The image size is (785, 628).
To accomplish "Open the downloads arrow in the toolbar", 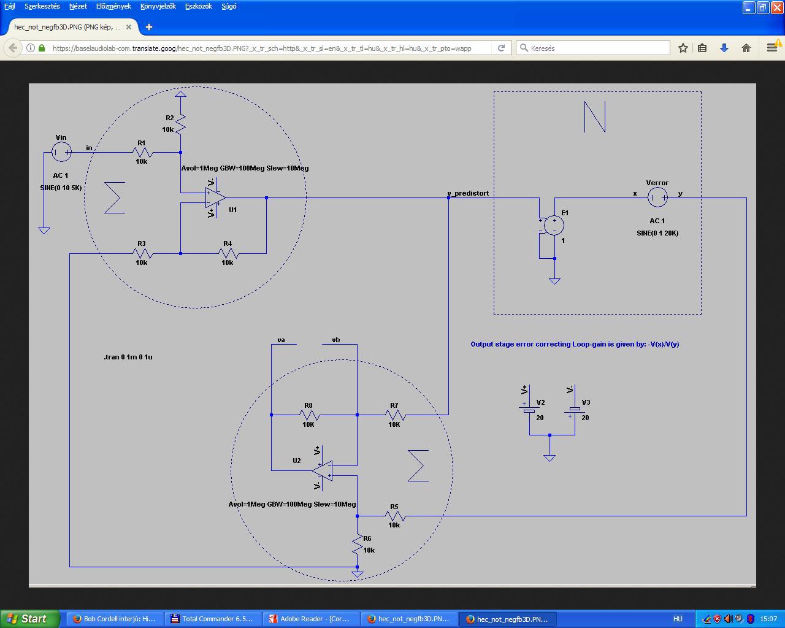I will click(724, 48).
